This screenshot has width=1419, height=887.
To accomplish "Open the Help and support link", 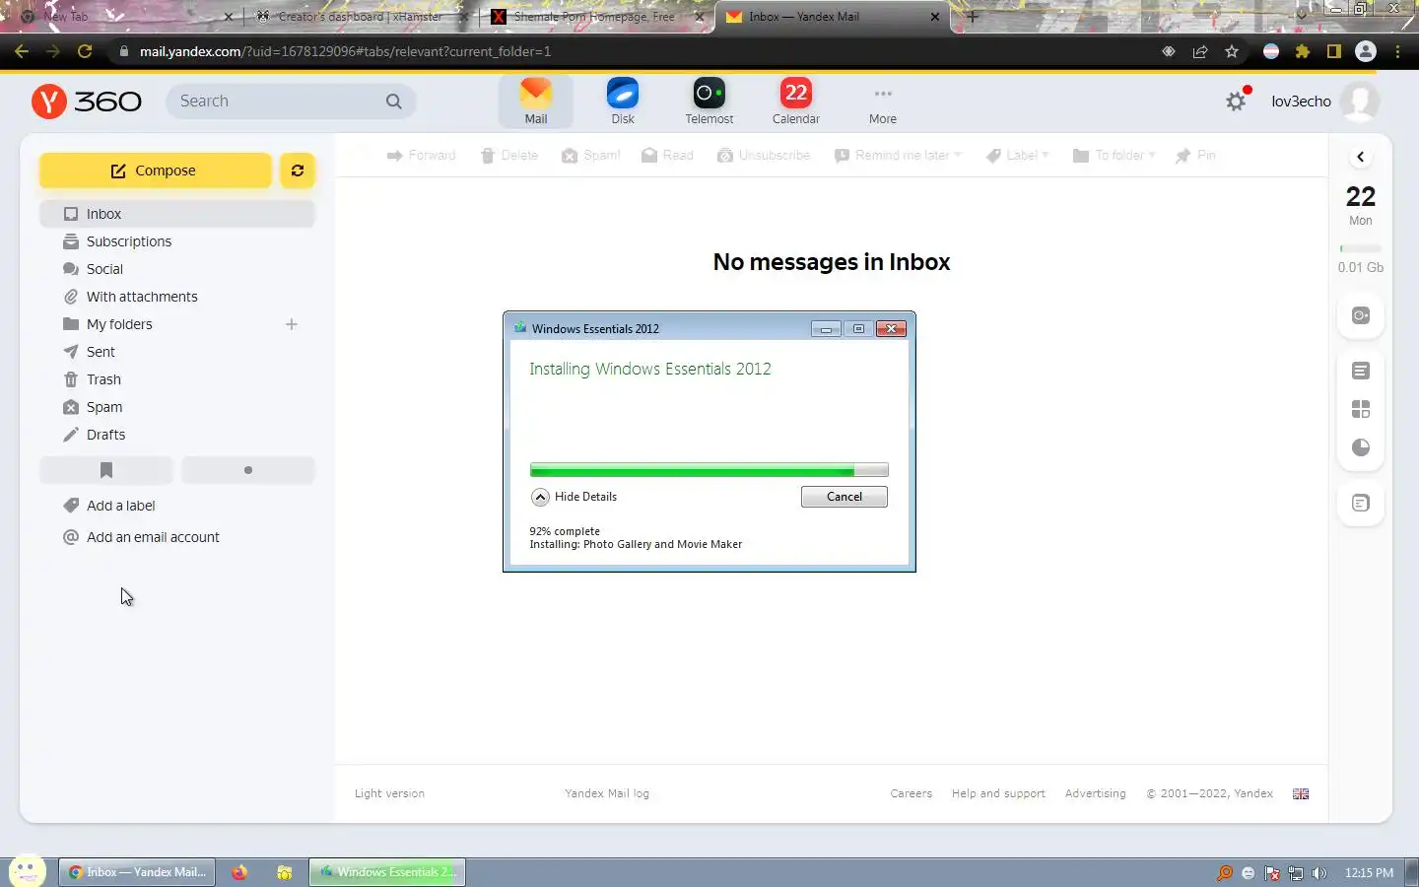I will [998, 793].
